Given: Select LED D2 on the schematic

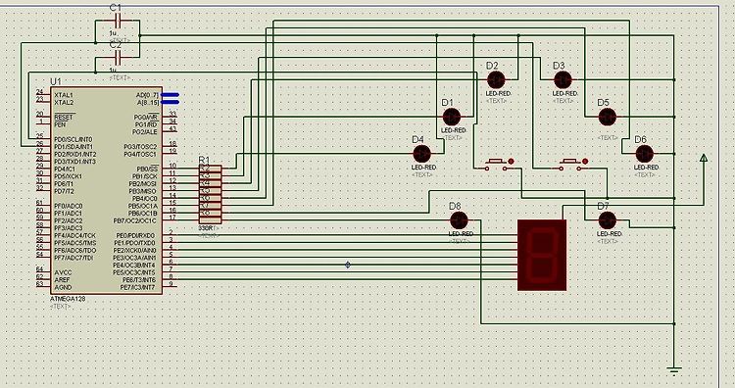Looking at the screenshot, I should [496, 80].
